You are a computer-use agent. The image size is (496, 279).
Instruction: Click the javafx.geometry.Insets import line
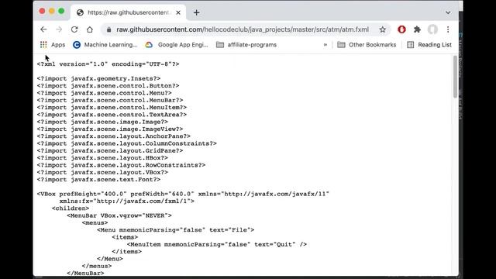point(98,78)
